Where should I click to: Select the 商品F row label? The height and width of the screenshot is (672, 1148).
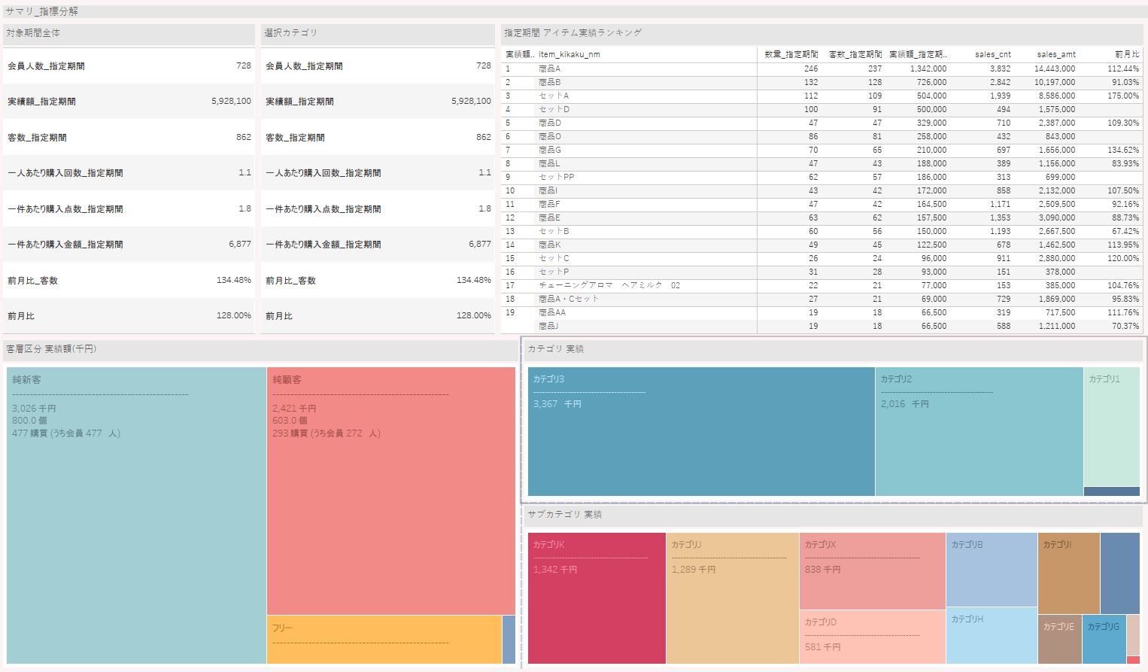click(549, 204)
